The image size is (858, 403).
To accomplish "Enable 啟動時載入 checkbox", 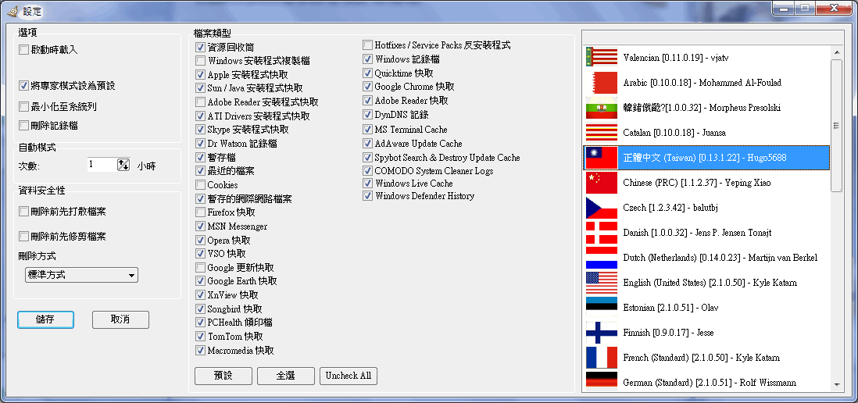I will click(23, 50).
